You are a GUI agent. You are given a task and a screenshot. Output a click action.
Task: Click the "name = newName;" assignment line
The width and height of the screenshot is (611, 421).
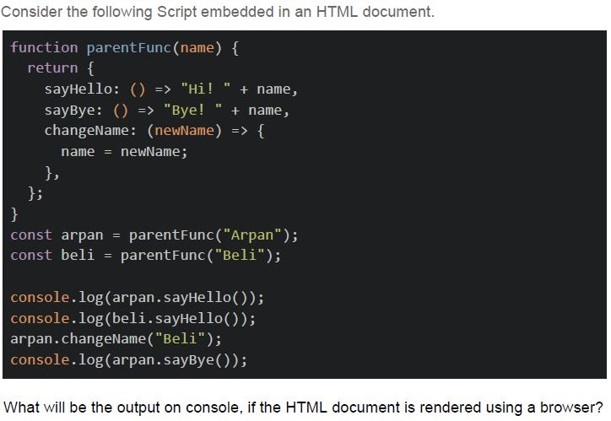(x=124, y=152)
